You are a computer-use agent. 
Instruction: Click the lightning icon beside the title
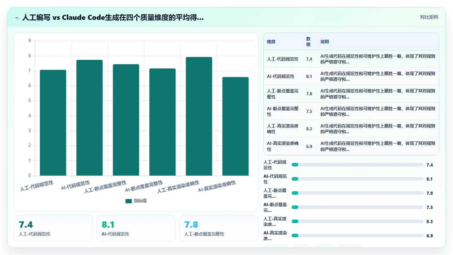point(17,17)
